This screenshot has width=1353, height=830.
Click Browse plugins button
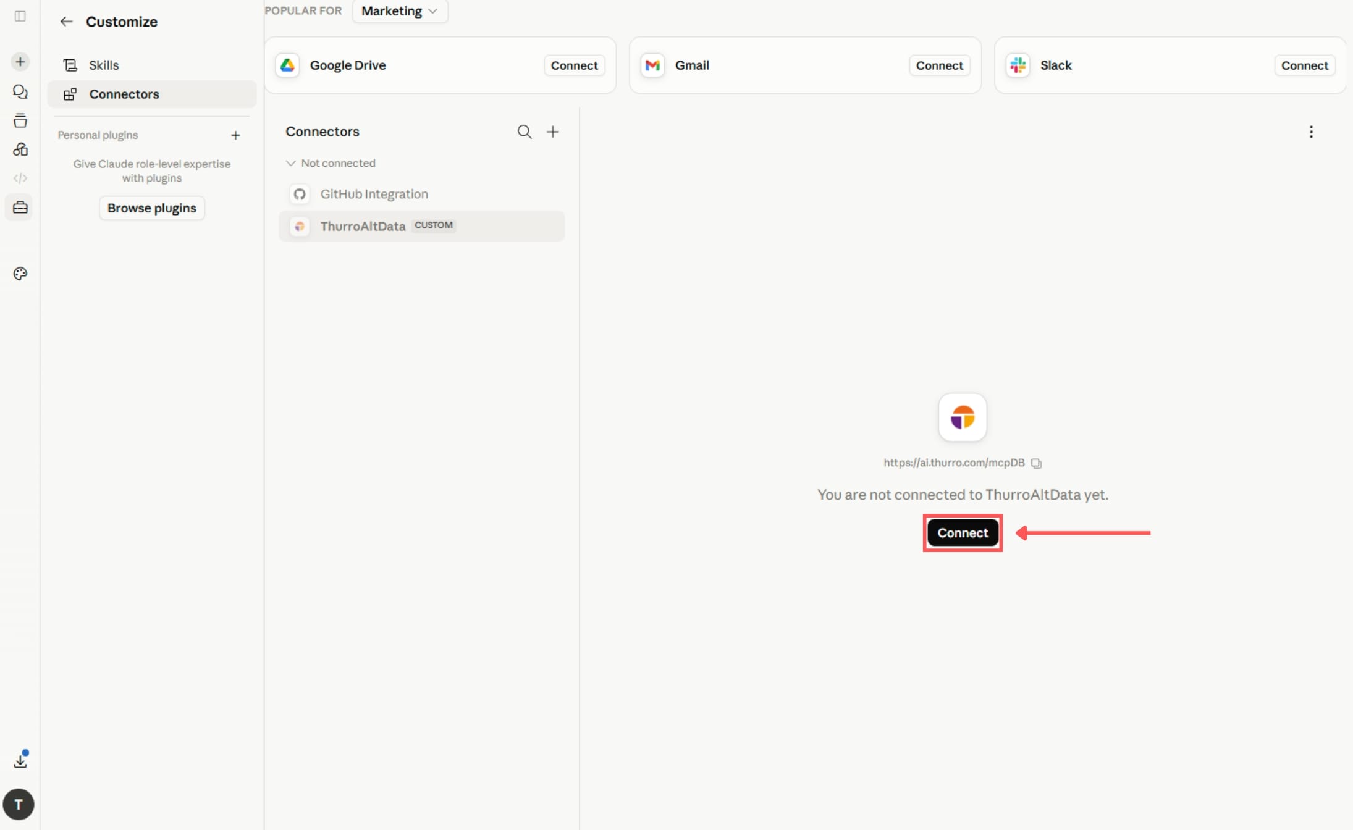[x=152, y=208]
